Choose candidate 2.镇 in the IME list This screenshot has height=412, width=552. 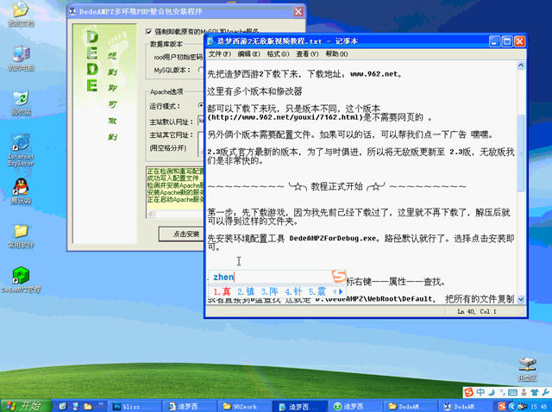(246, 291)
